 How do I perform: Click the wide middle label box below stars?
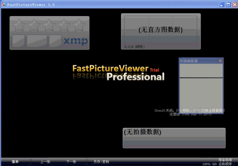[37, 41]
